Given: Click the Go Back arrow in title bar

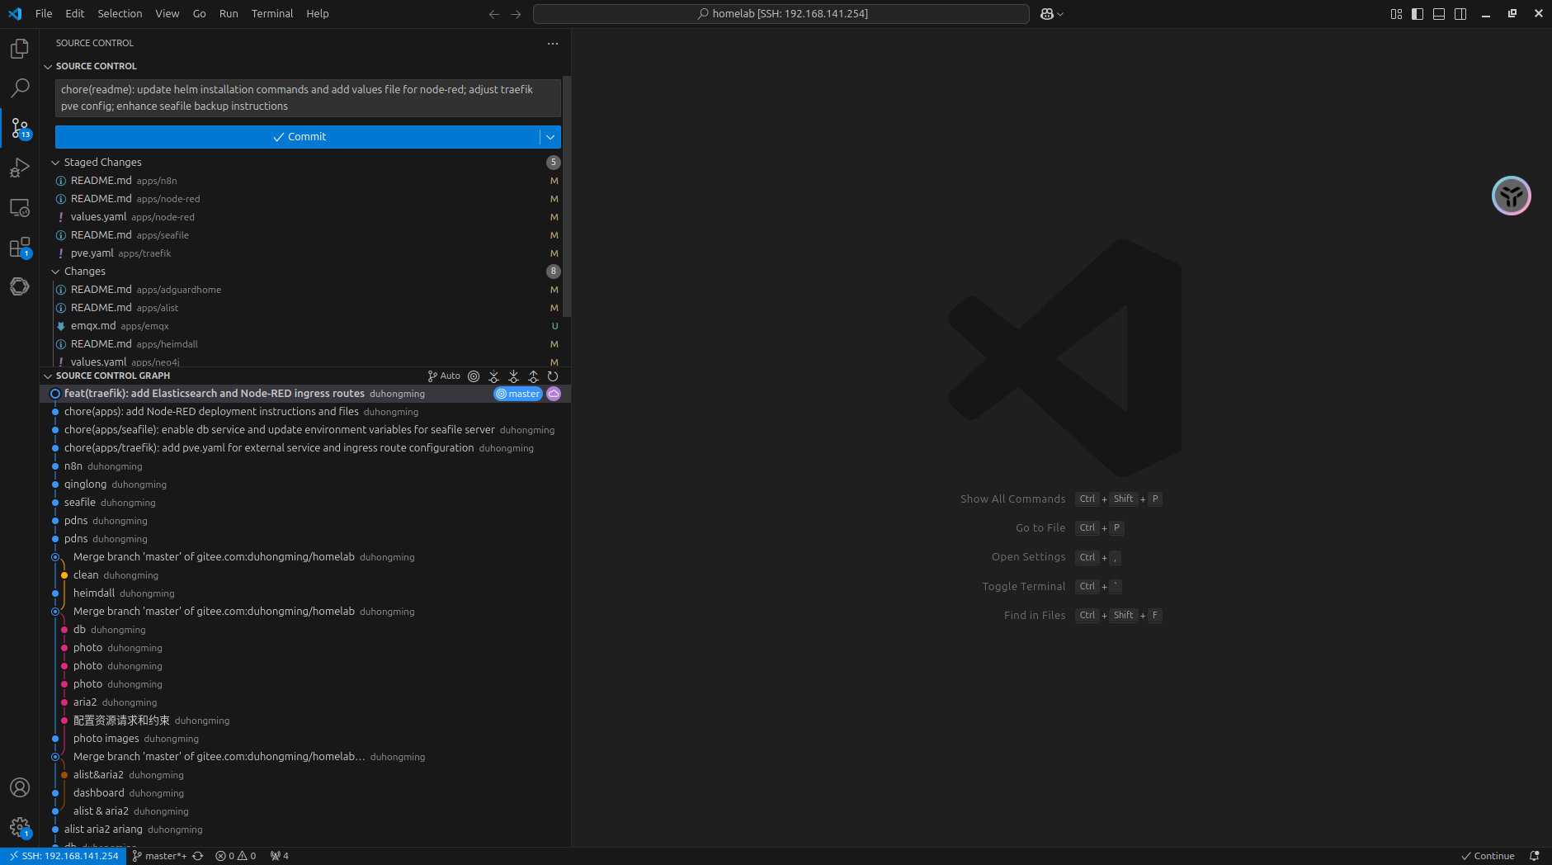Looking at the screenshot, I should 493,14.
